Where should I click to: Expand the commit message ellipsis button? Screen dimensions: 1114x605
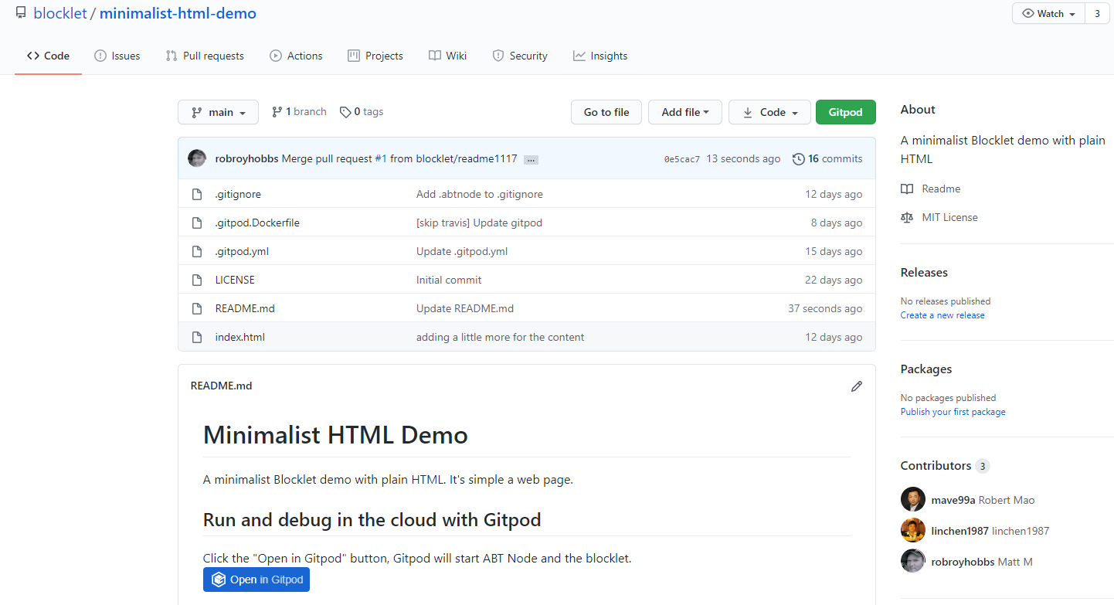tap(531, 160)
